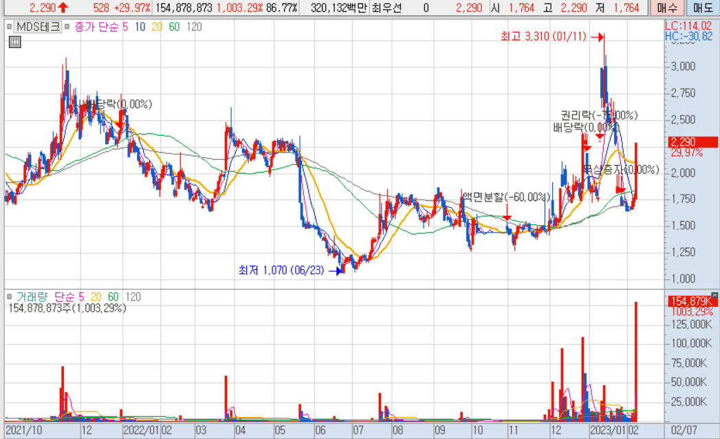Click the current price 2,290 in top bar
Image resolution: width=720 pixels, height=439 pixels.
coord(43,8)
